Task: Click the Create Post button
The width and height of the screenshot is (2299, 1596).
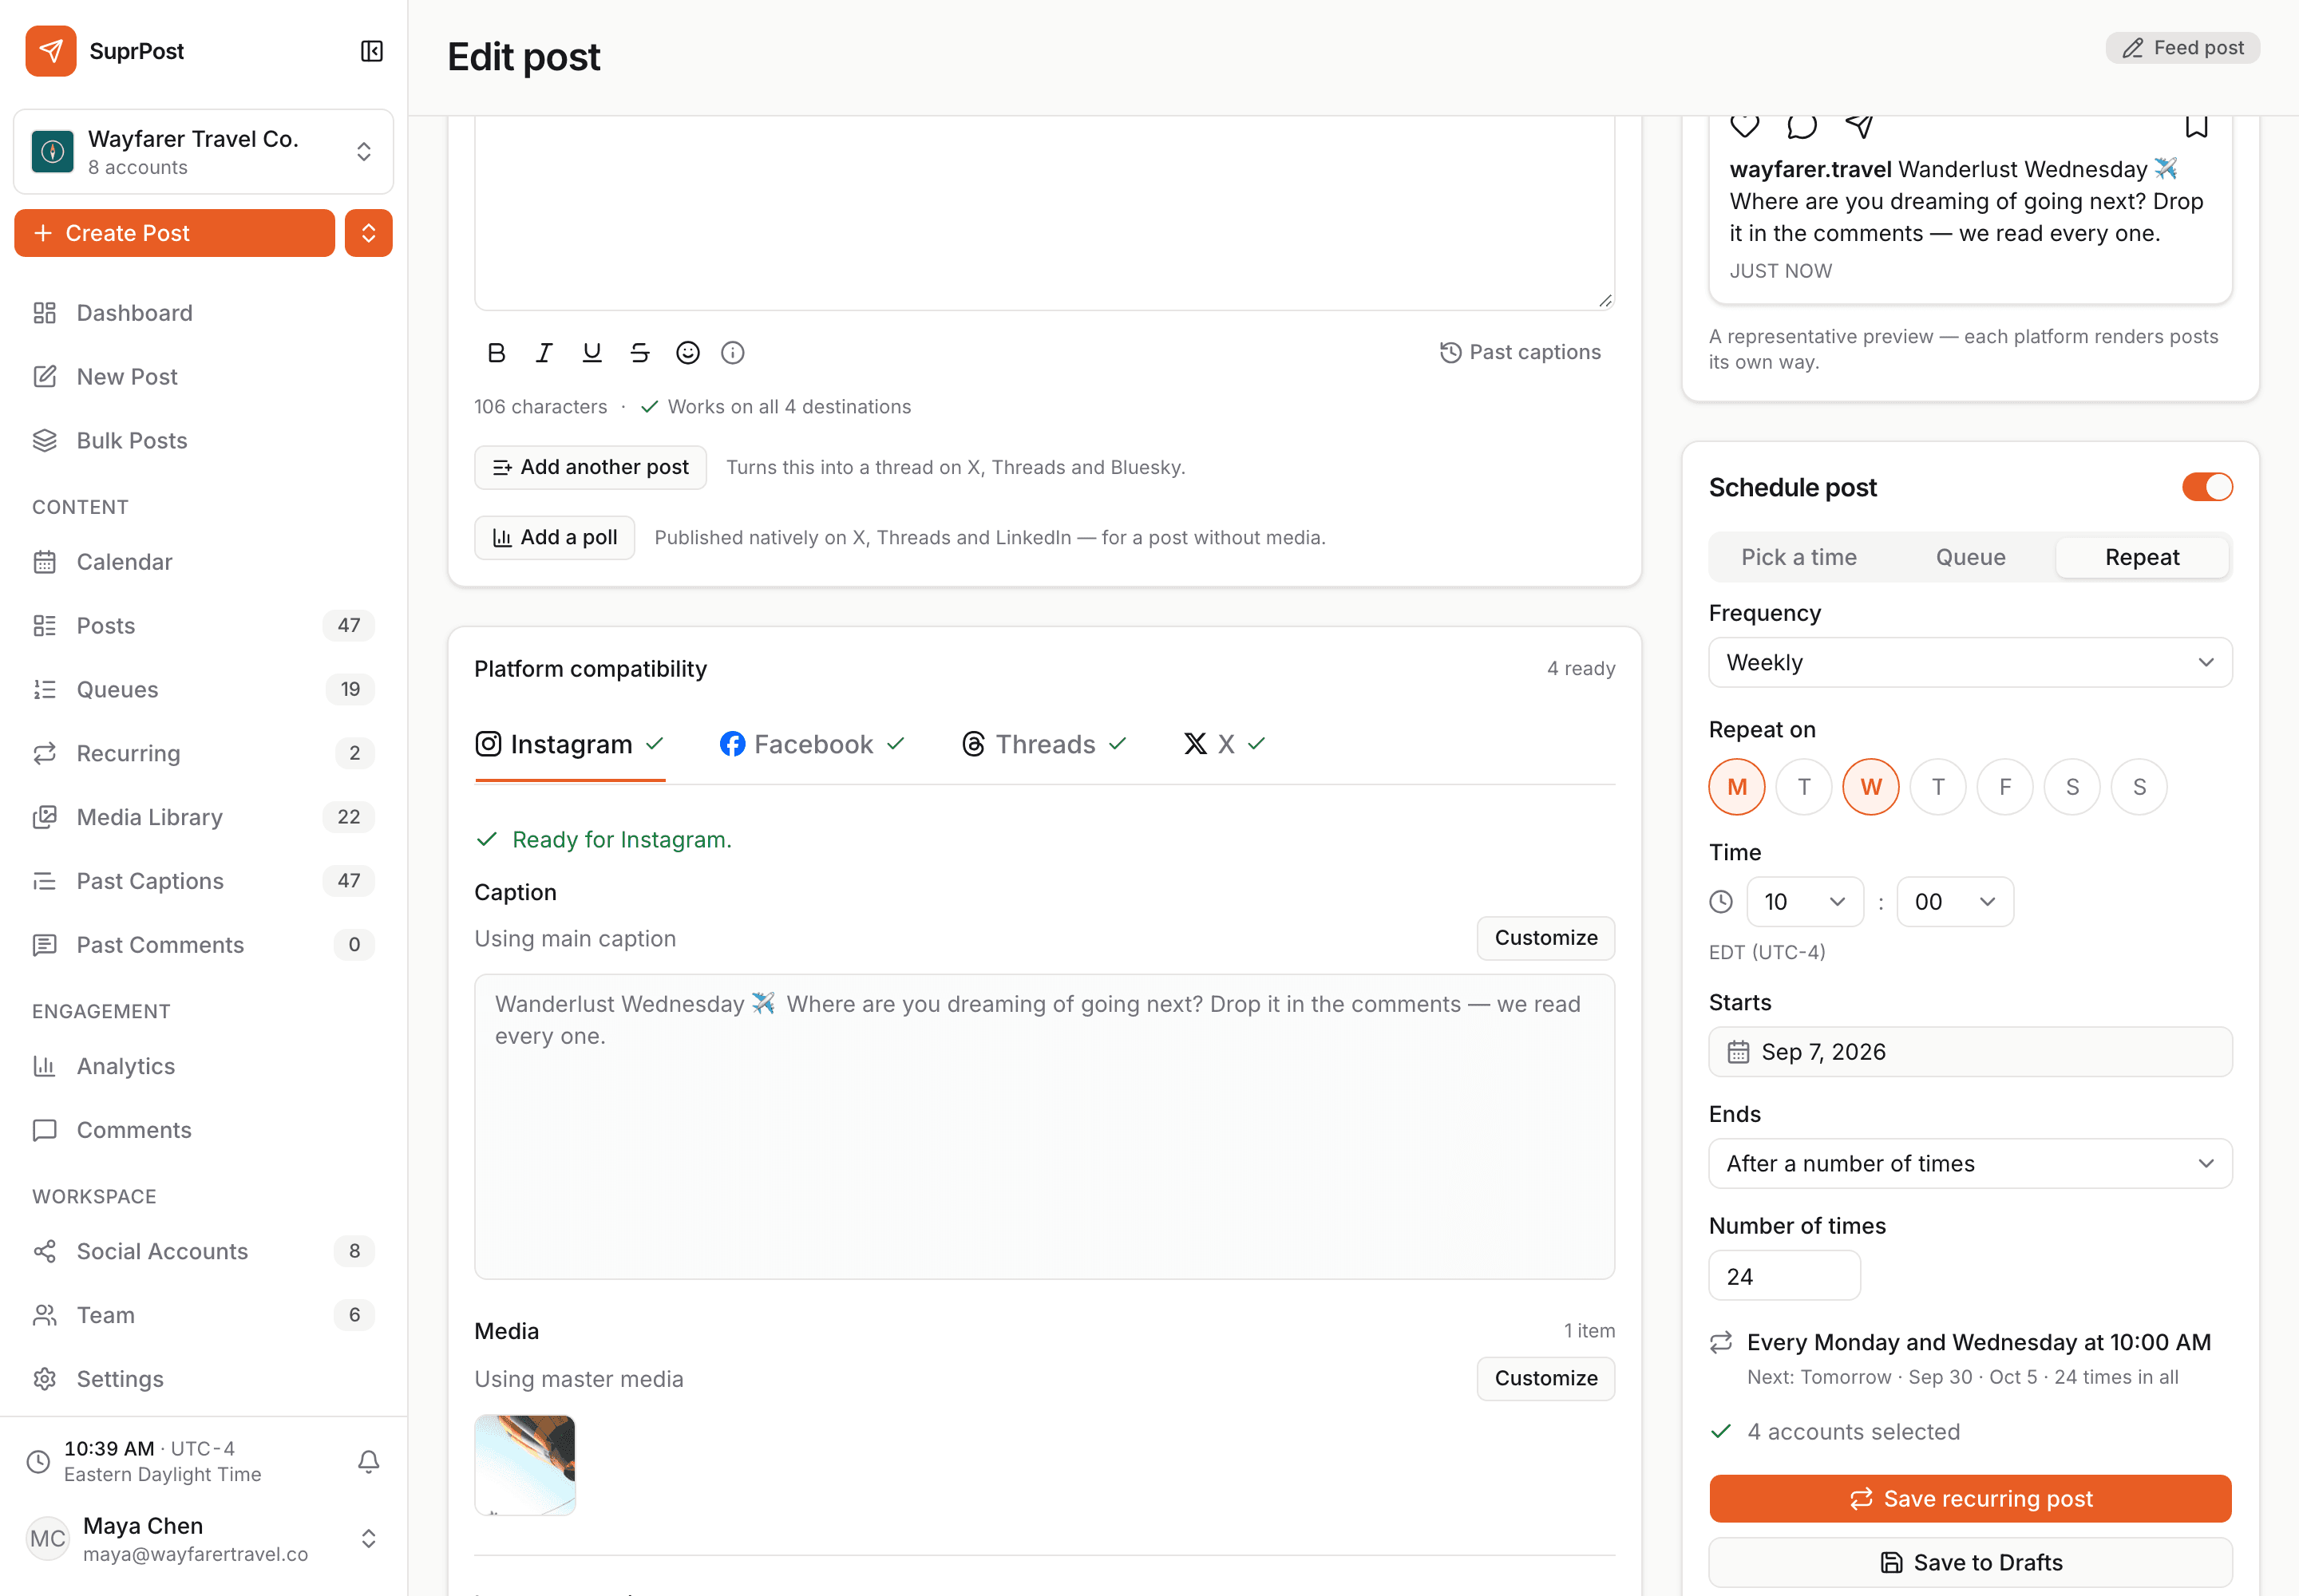Action: click(x=174, y=233)
